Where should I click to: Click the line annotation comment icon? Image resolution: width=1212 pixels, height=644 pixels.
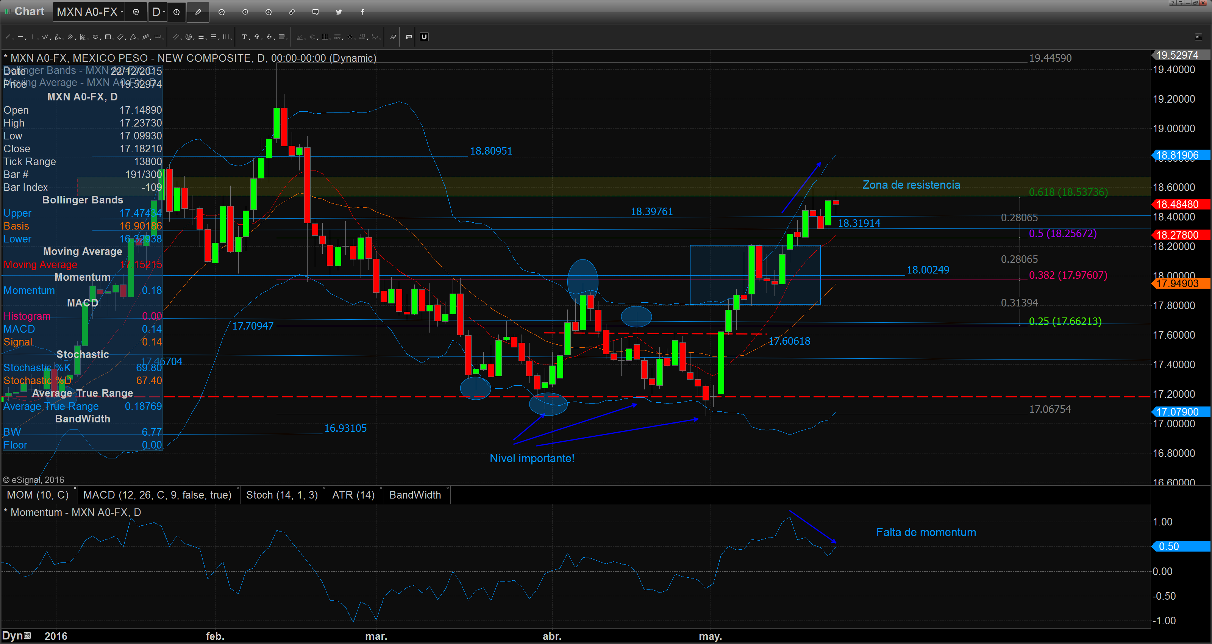point(409,37)
